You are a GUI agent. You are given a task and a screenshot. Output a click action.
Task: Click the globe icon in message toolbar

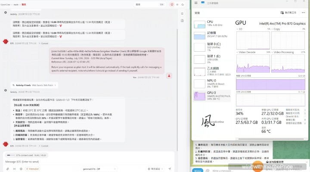tap(21, 169)
